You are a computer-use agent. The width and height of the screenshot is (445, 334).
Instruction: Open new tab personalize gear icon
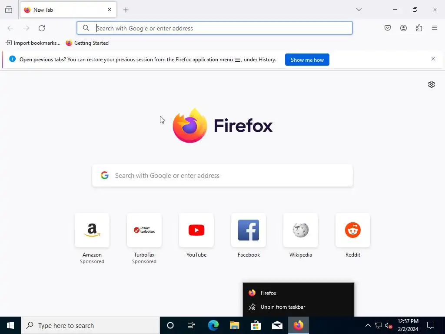(432, 84)
